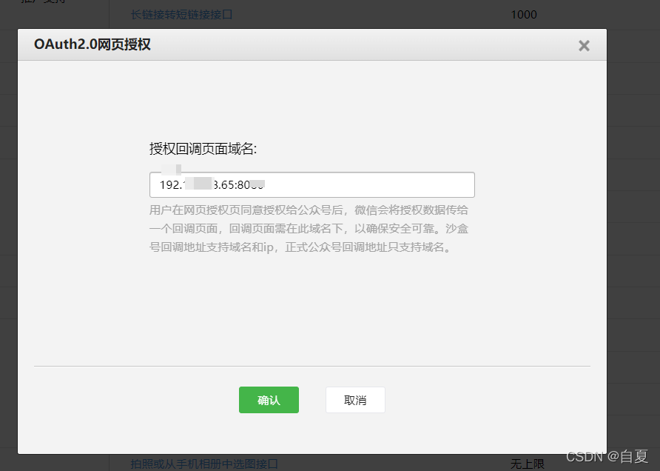Click the 授权回调页面域名 label
The height and width of the screenshot is (471, 660).
203,148
